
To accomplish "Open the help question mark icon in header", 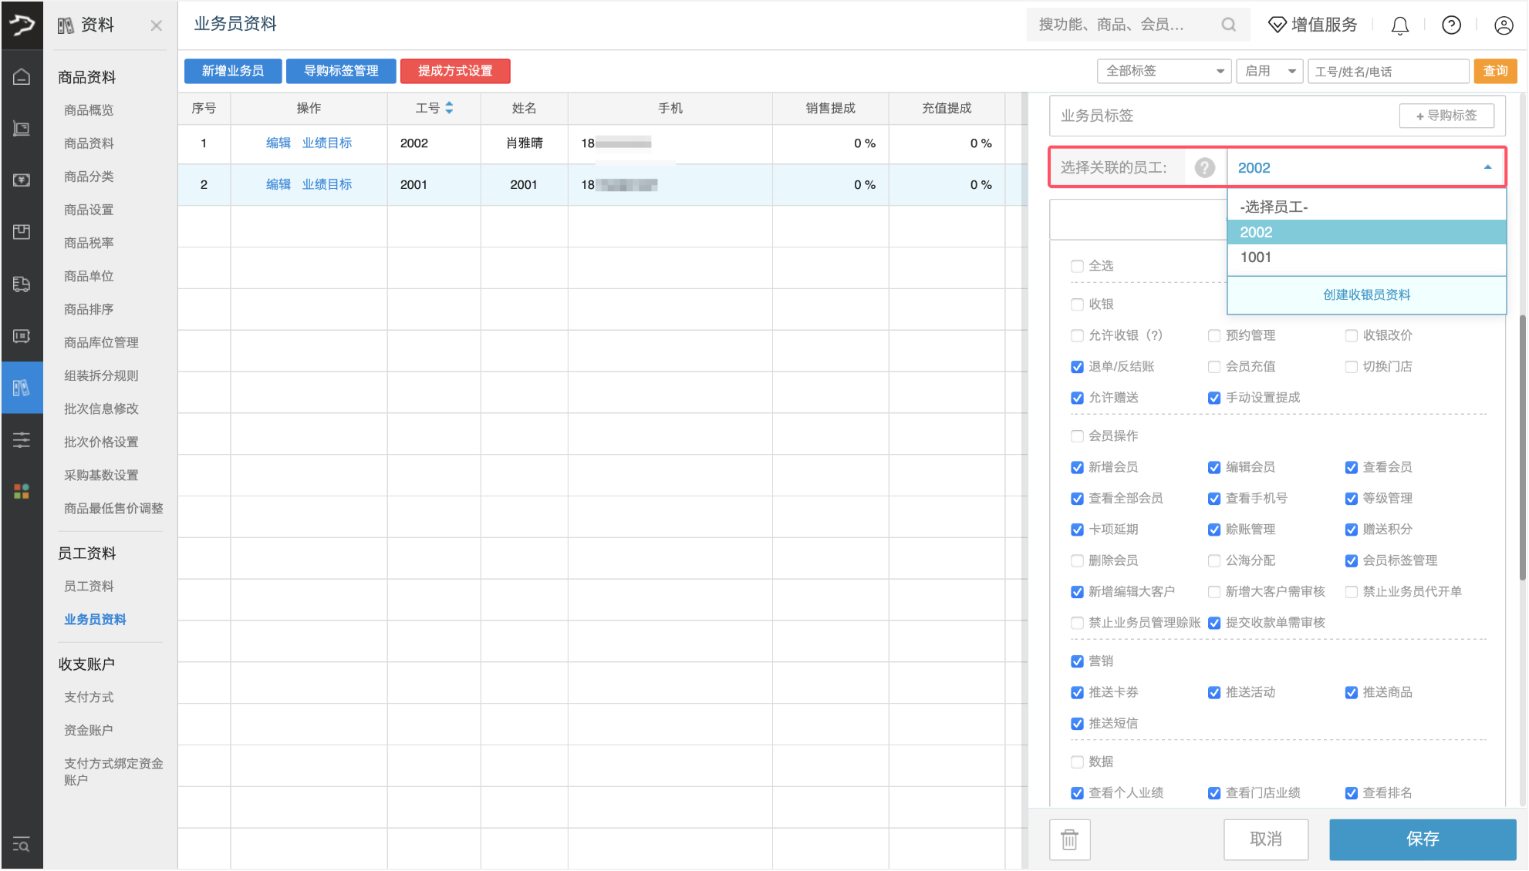I will [x=1451, y=25].
